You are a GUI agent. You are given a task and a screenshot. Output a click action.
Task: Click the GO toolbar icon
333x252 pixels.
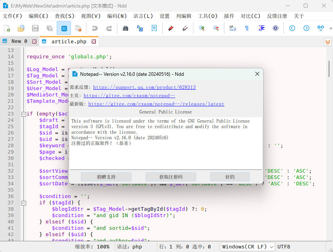[x=320, y=28]
